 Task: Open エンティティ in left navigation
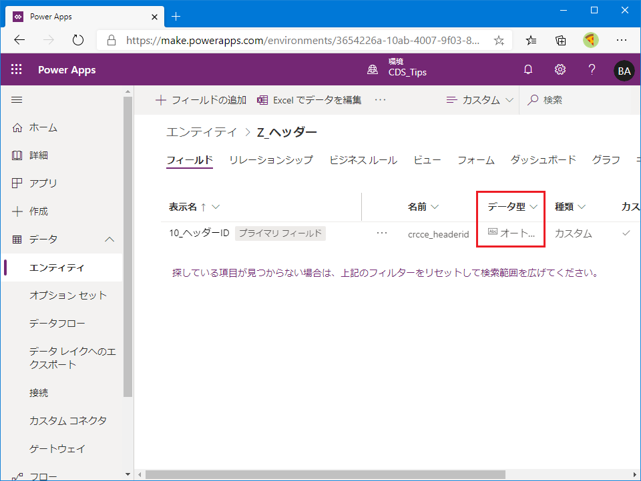click(x=61, y=268)
